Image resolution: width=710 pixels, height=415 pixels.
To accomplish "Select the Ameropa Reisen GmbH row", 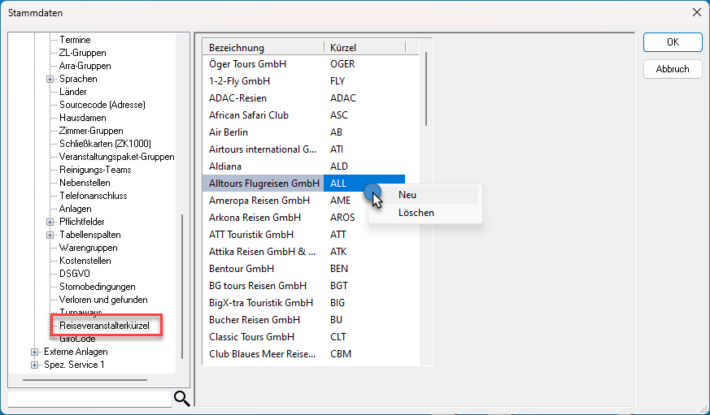I will [x=304, y=201].
